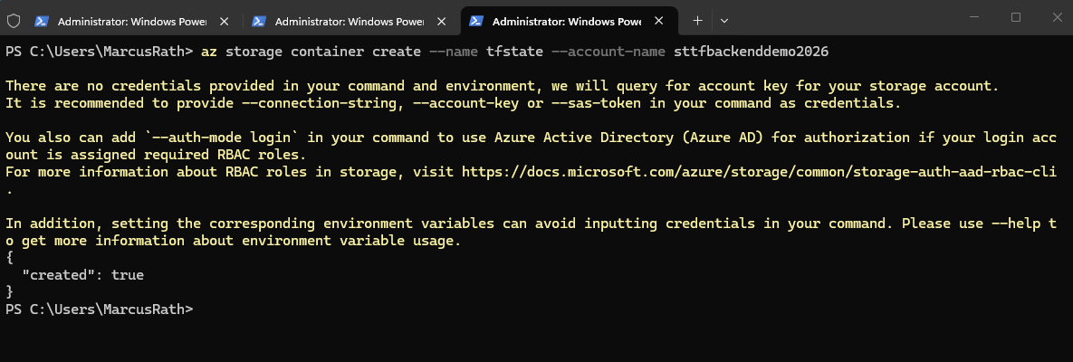1073x362 pixels.
Task: Click the tfstate container name argument
Action: click(x=514, y=52)
